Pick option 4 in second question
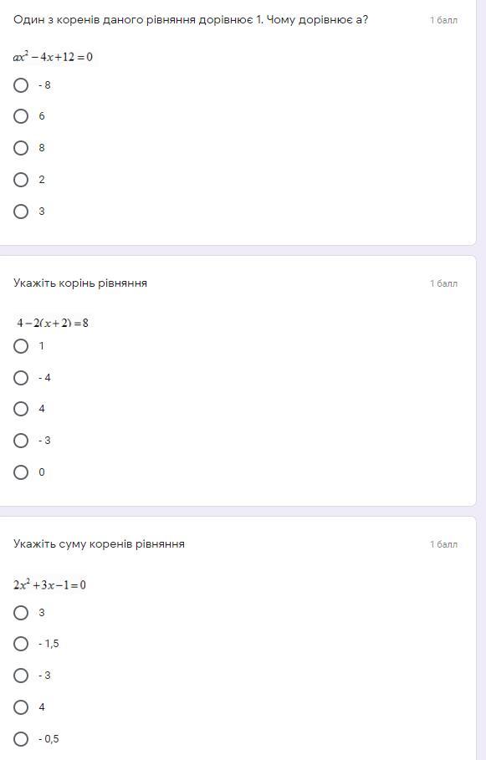 [x=21, y=409]
